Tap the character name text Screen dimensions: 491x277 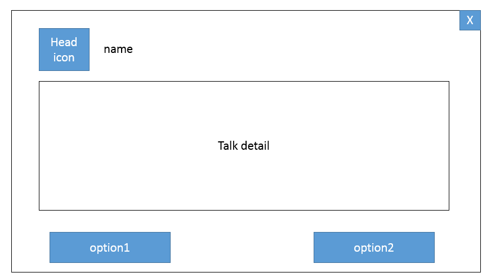point(118,49)
